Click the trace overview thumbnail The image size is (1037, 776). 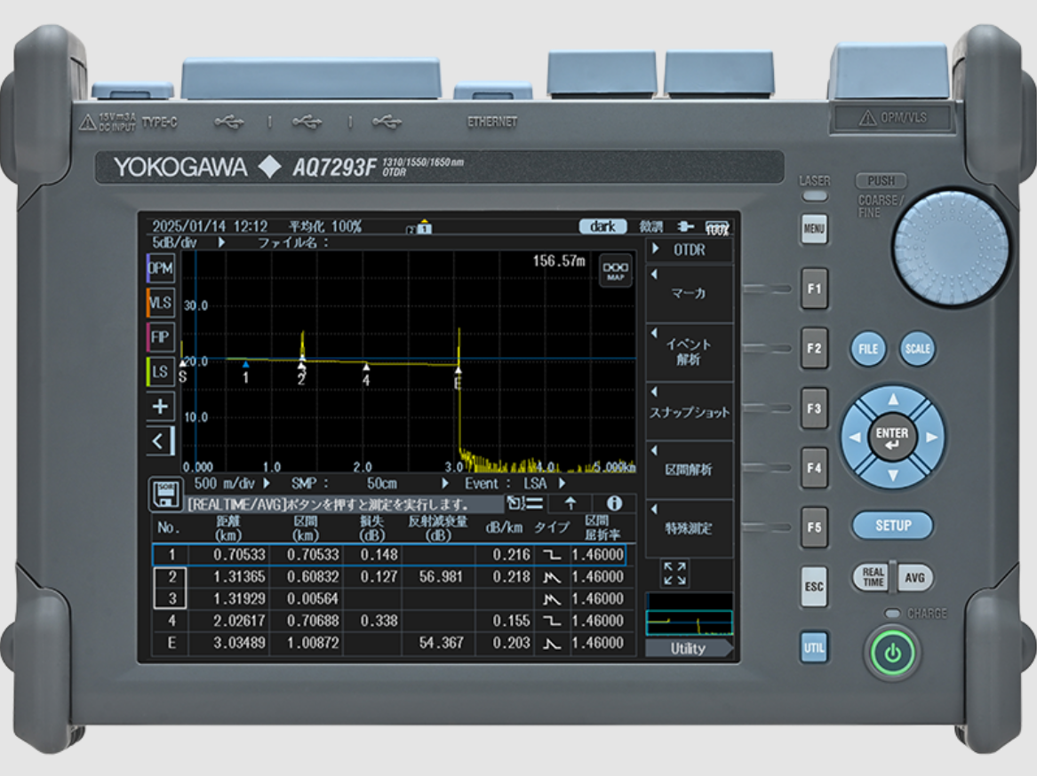[x=690, y=616]
